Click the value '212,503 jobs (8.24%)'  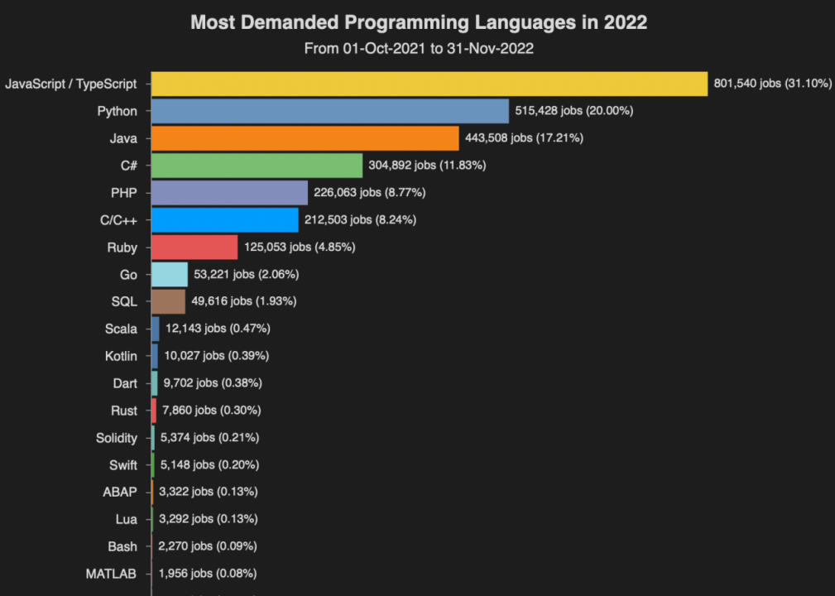pos(360,220)
